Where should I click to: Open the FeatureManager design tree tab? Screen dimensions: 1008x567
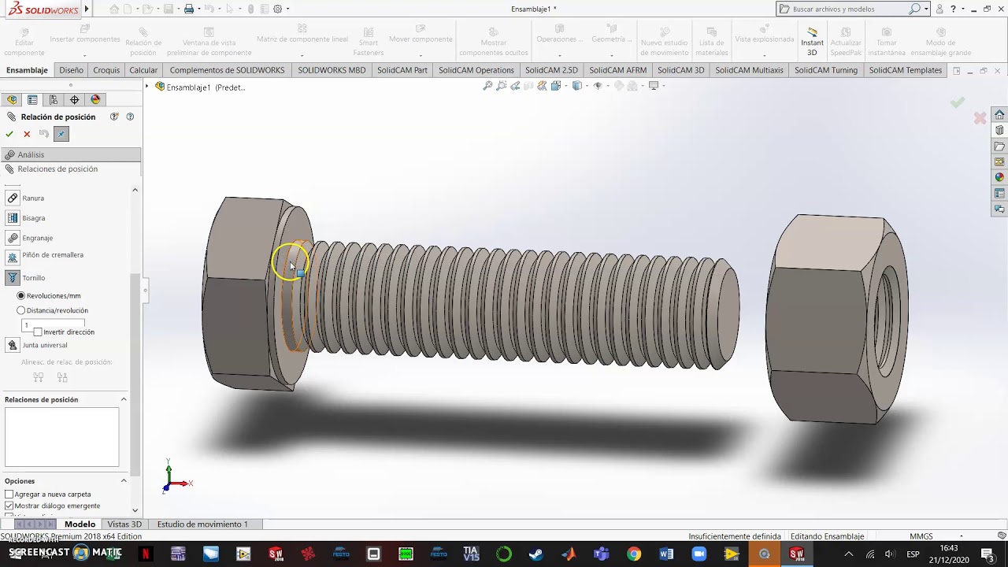tap(12, 100)
